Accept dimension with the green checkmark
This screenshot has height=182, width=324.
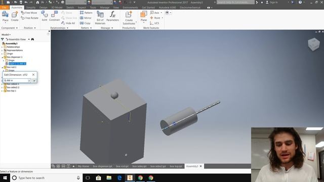coord(34,80)
